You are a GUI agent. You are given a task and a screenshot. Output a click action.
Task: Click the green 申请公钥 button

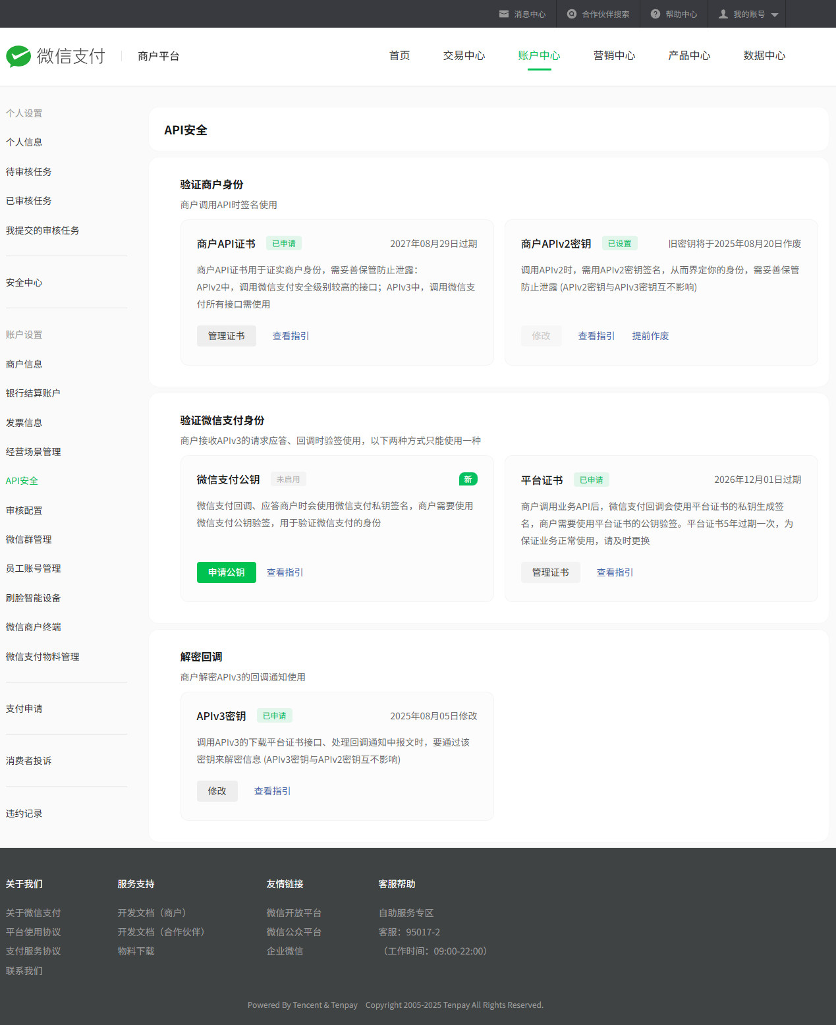tap(227, 572)
